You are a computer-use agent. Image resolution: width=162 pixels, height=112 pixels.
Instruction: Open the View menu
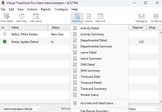[x=20, y=9]
